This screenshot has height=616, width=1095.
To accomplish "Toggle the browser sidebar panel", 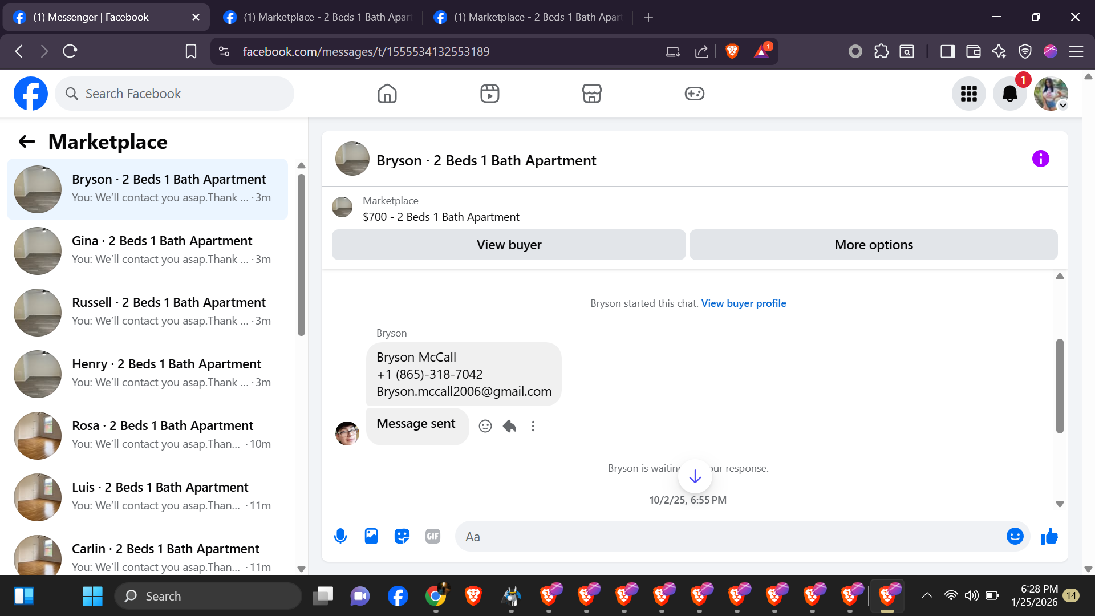I will click(948, 51).
